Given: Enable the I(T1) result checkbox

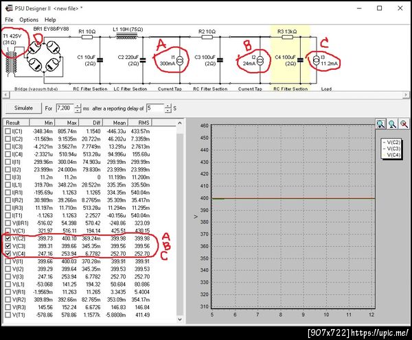Looking at the screenshot, I should coord(8,215).
